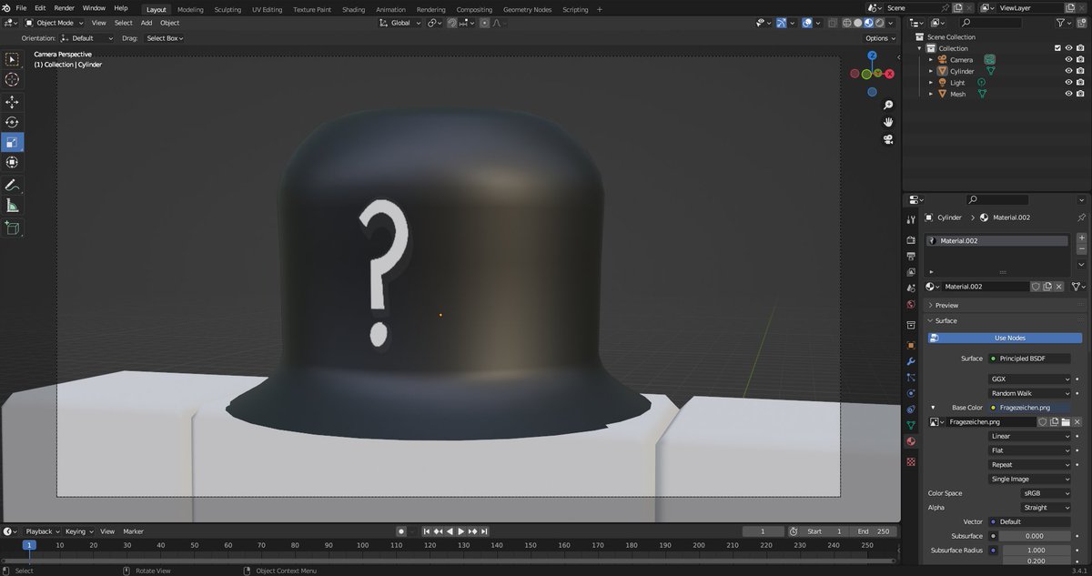Image resolution: width=1092 pixels, height=576 pixels.
Task: Toggle Light visibility eye in outliner
Action: click(x=1068, y=83)
